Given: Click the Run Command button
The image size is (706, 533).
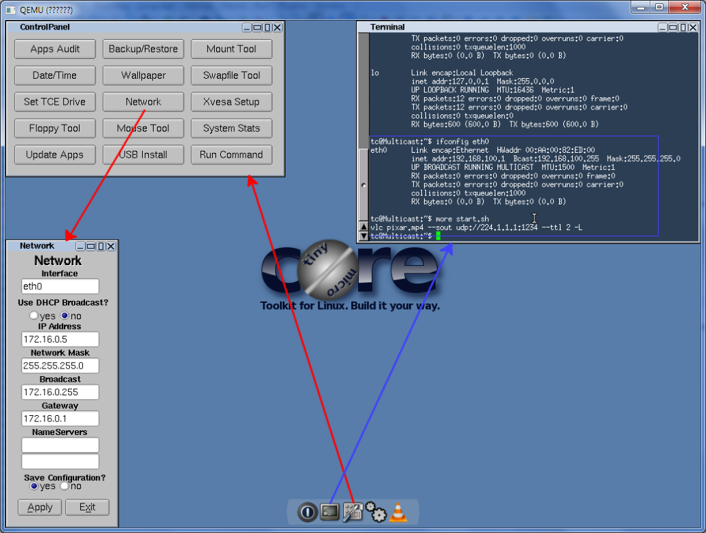Looking at the screenshot, I should (x=231, y=155).
